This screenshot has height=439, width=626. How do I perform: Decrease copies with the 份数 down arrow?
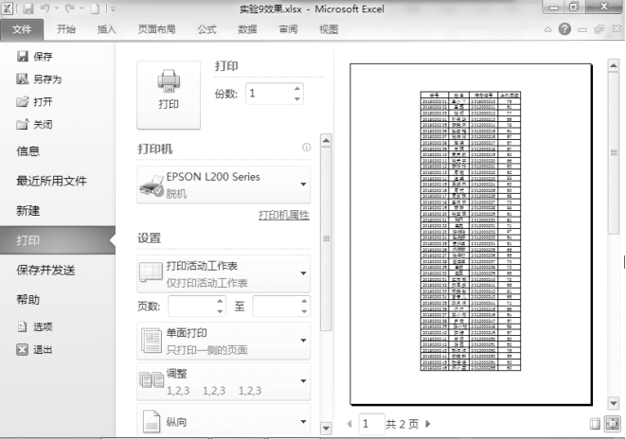tap(297, 99)
